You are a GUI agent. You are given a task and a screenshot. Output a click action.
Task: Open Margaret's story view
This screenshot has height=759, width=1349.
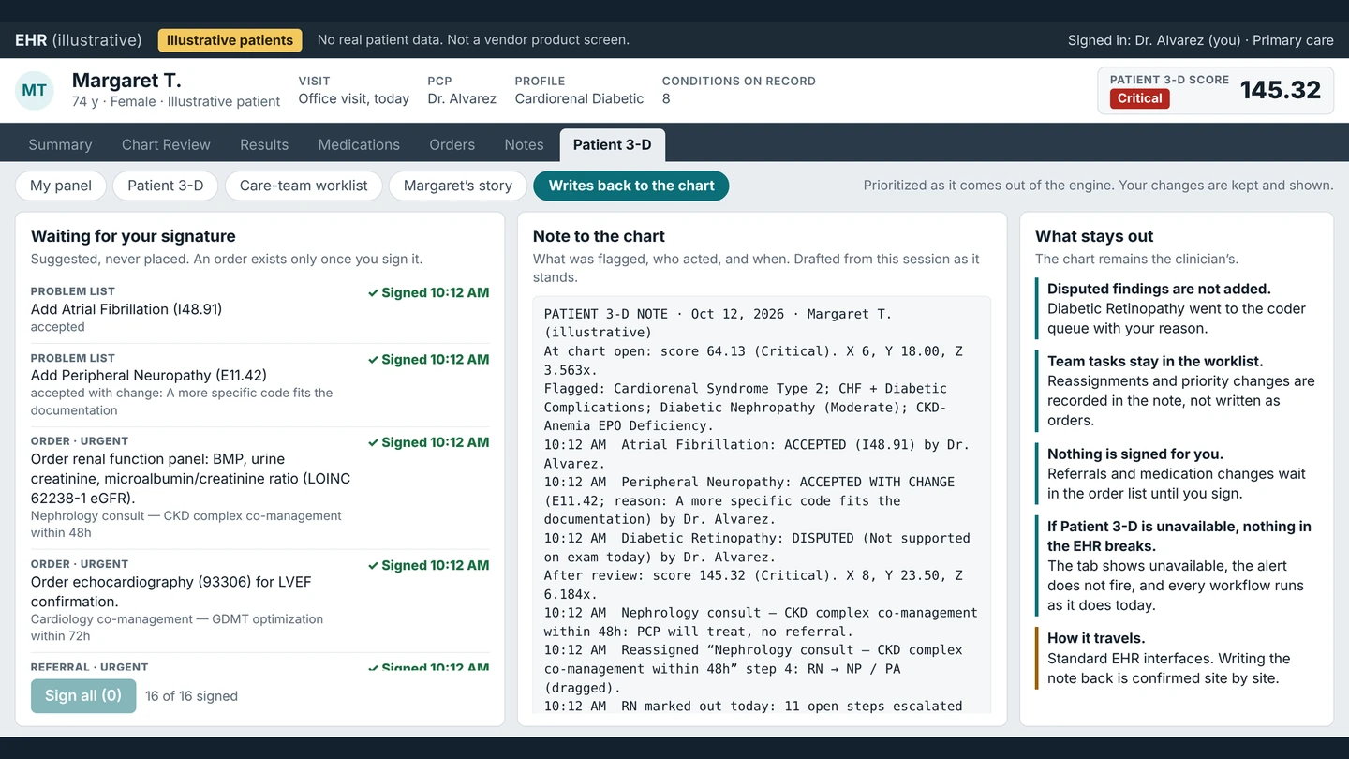(x=458, y=186)
